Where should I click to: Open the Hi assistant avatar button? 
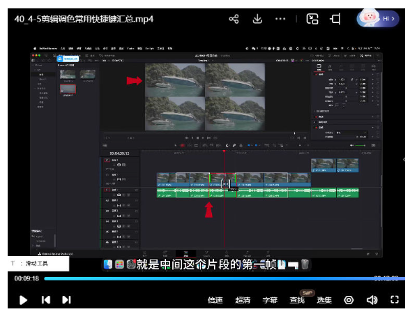[378, 18]
